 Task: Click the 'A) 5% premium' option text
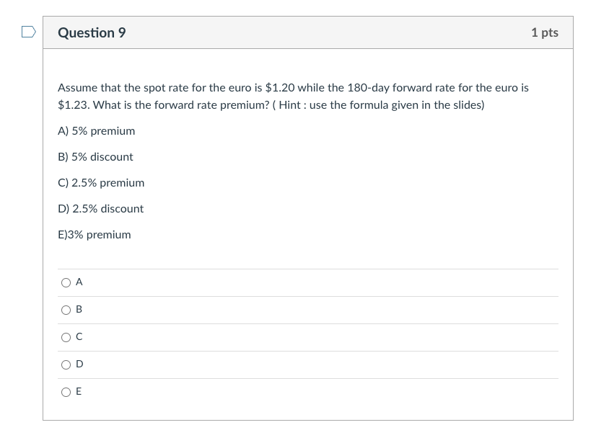[96, 131]
